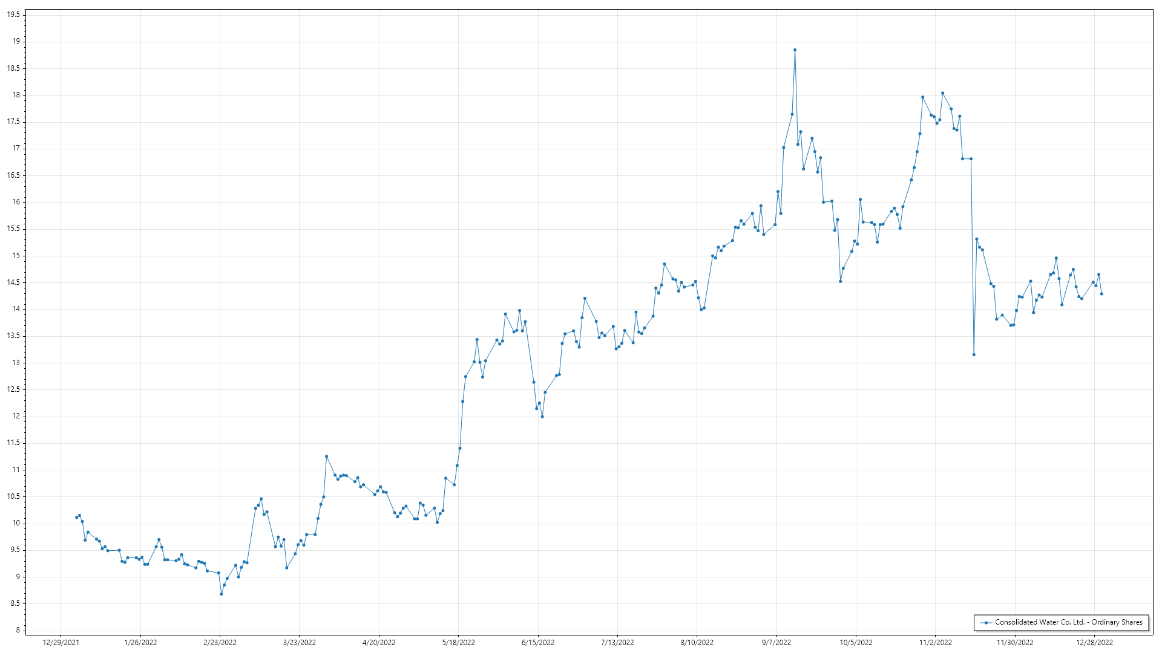This screenshot has width=1162, height=653.
Task: Click the 11/2/2022 date axis label
Action: click(x=935, y=643)
